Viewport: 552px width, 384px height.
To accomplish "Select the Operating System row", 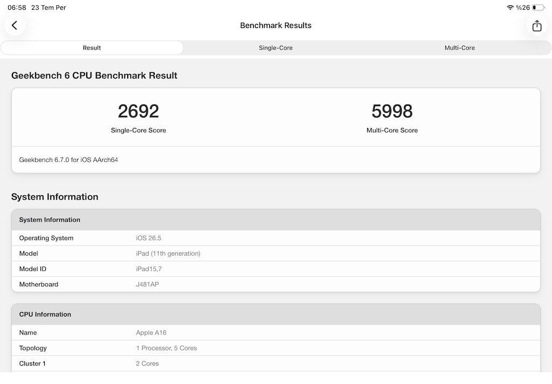I will click(276, 238).
